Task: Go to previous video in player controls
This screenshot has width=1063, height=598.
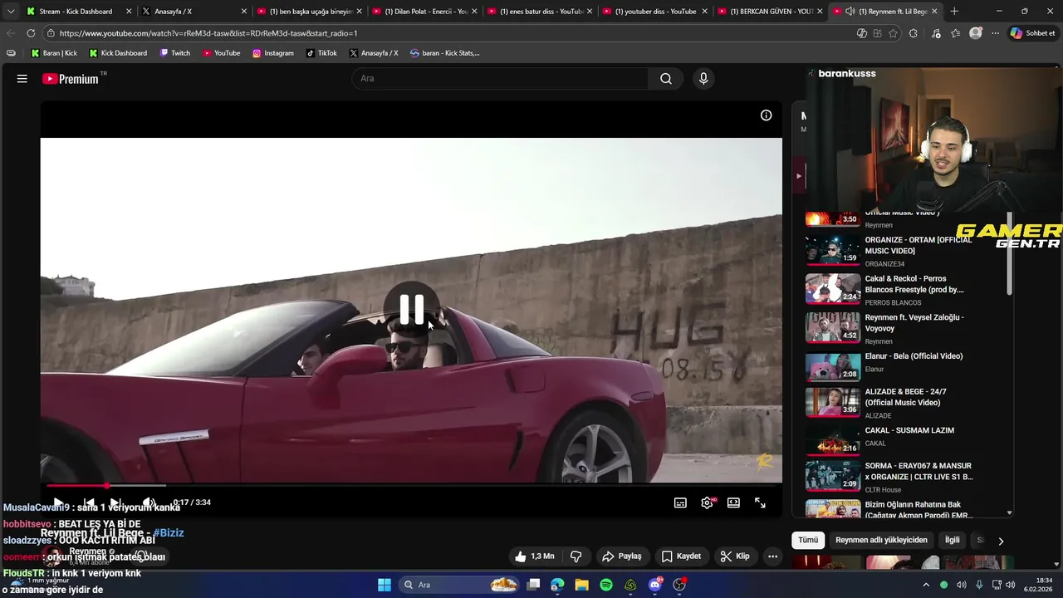Action: [x=89, y=502]
